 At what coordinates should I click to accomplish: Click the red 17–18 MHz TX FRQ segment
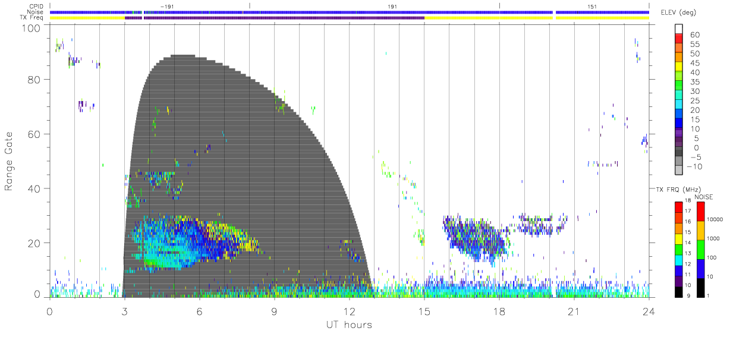click(679, 207)
